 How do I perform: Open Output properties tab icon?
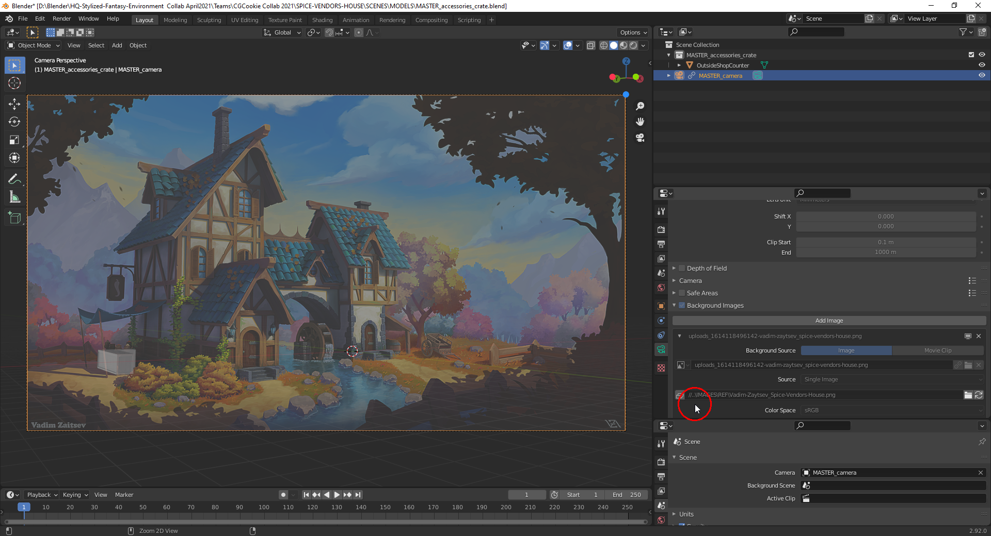tap(661, 244)
